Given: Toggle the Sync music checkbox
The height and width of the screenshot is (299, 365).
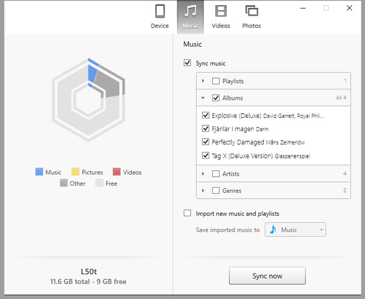Looking at the screenshot, I should [x=187, y=63].
